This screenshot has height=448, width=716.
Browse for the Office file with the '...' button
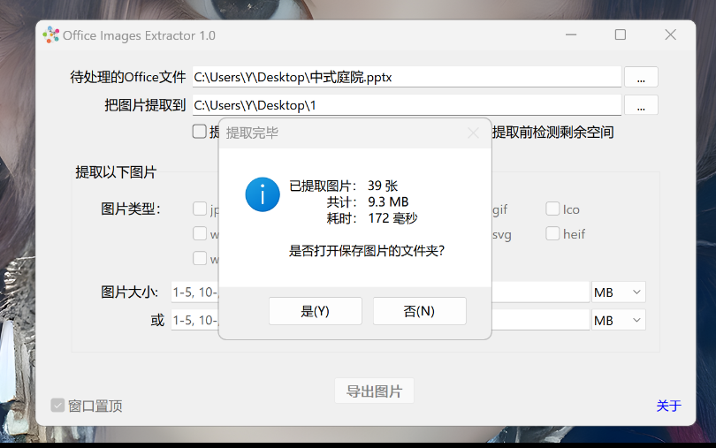pyautogui.click(x=641, y=77)
